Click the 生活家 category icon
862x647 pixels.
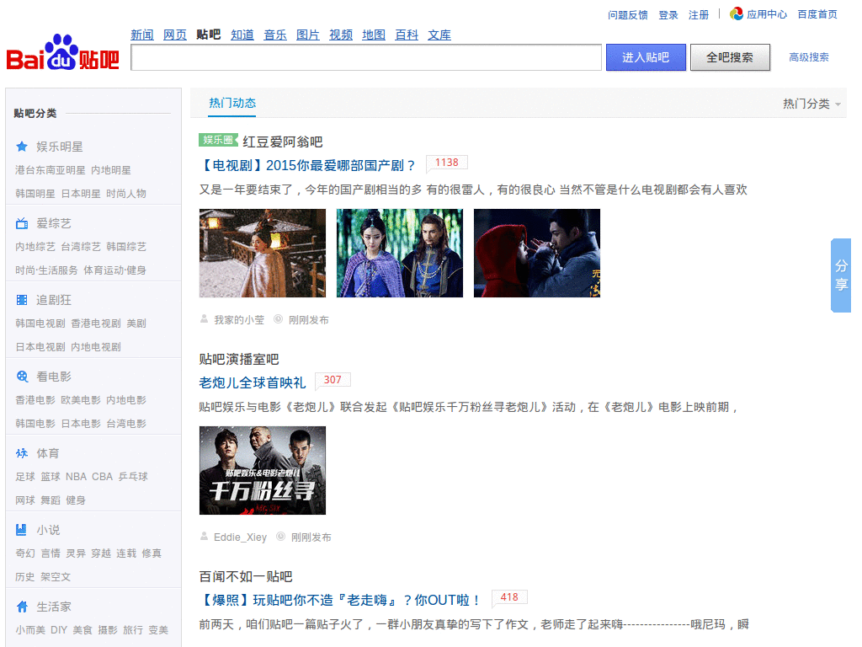23,605
